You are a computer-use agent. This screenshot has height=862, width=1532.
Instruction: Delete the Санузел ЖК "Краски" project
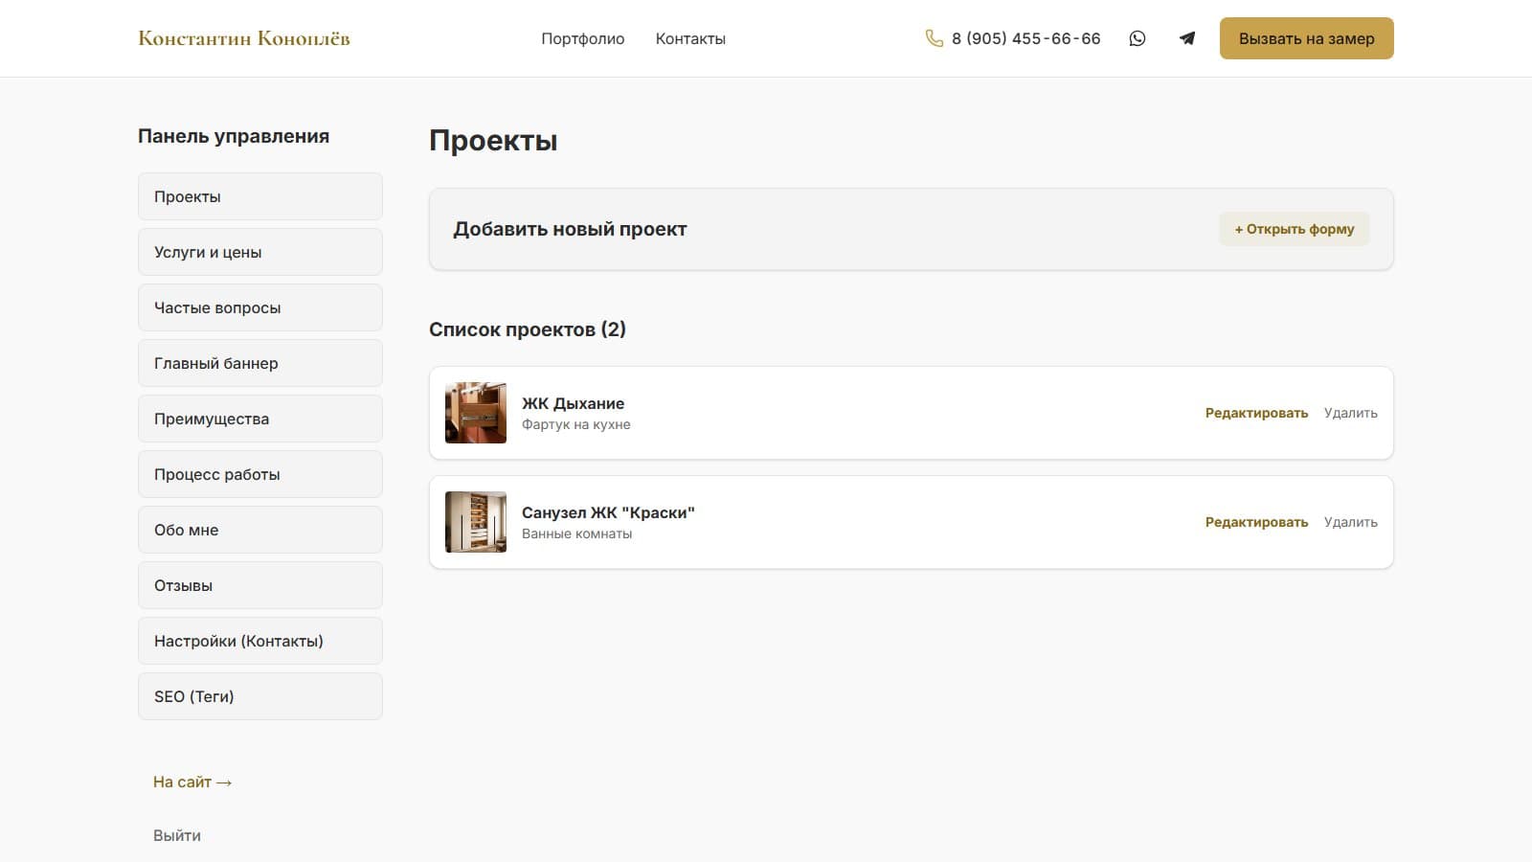point(1351,522)
